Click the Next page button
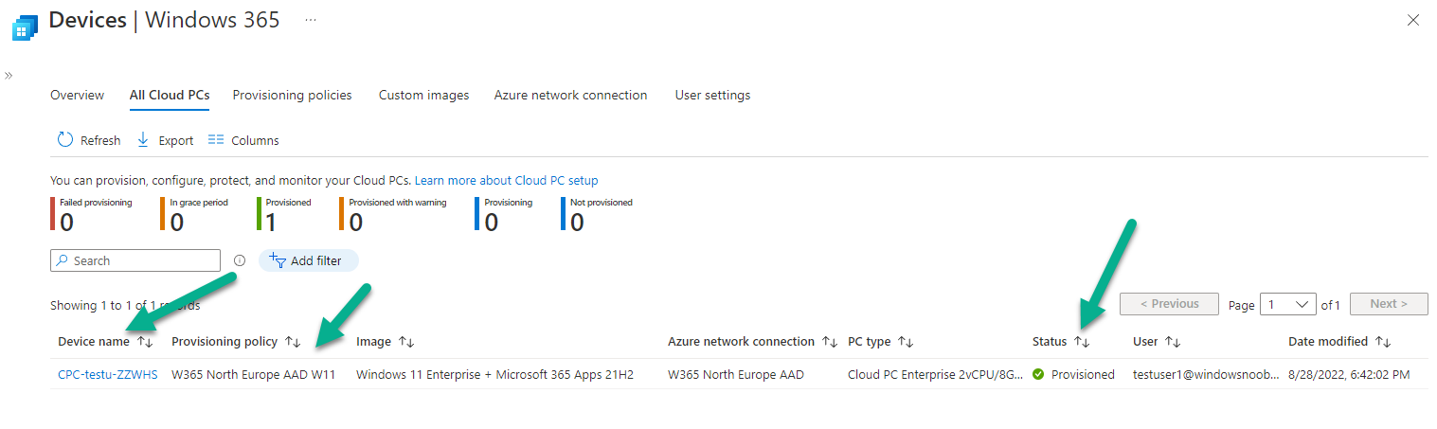This screenshot has width=1437, height=429. 1389,304
